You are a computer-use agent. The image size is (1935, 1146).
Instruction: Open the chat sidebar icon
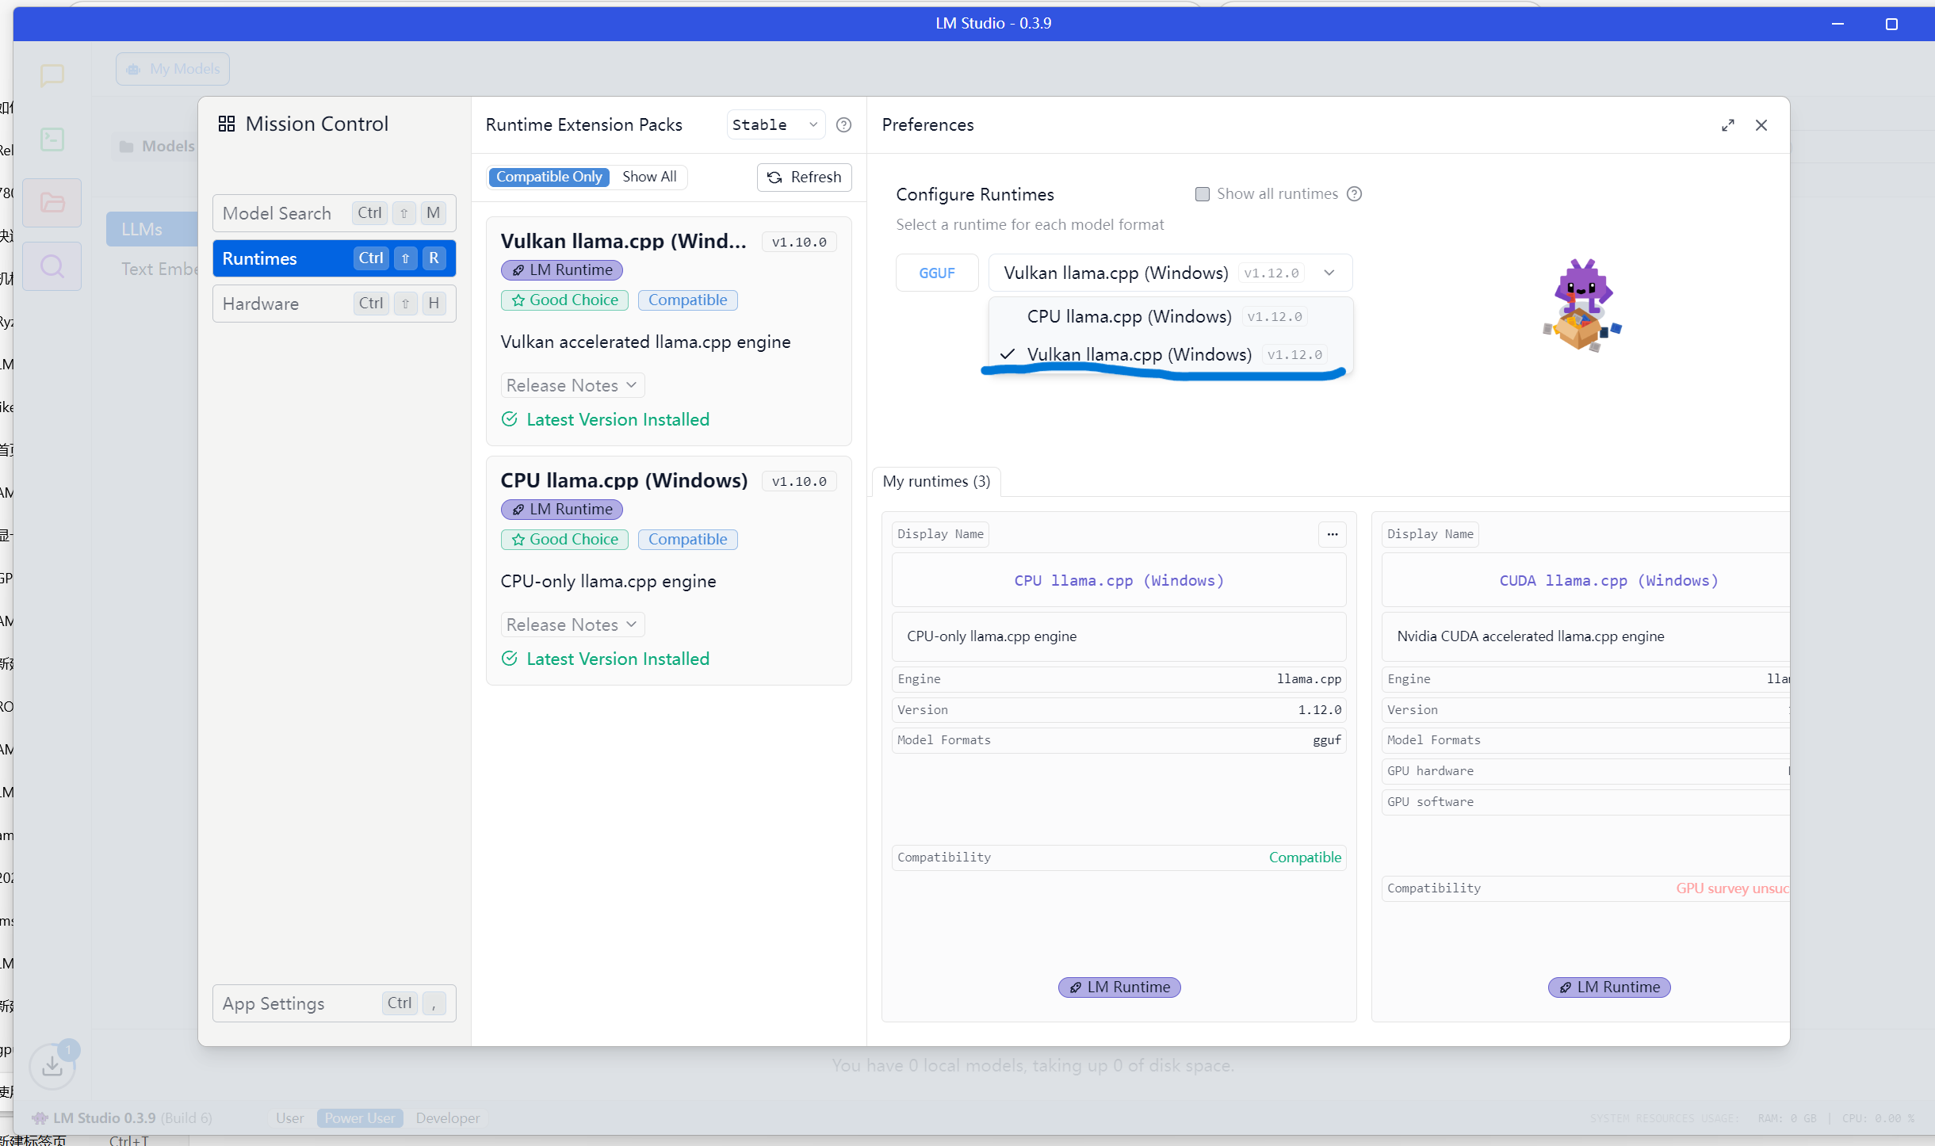(52, 76)
